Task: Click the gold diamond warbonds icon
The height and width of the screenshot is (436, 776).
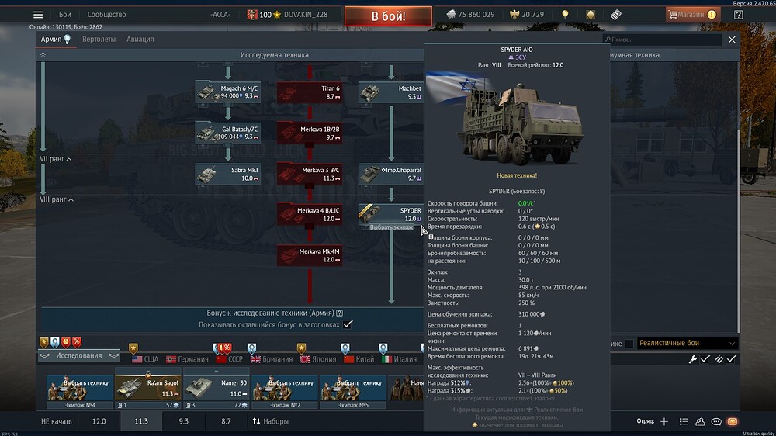Action: click(x=591, y=14)
